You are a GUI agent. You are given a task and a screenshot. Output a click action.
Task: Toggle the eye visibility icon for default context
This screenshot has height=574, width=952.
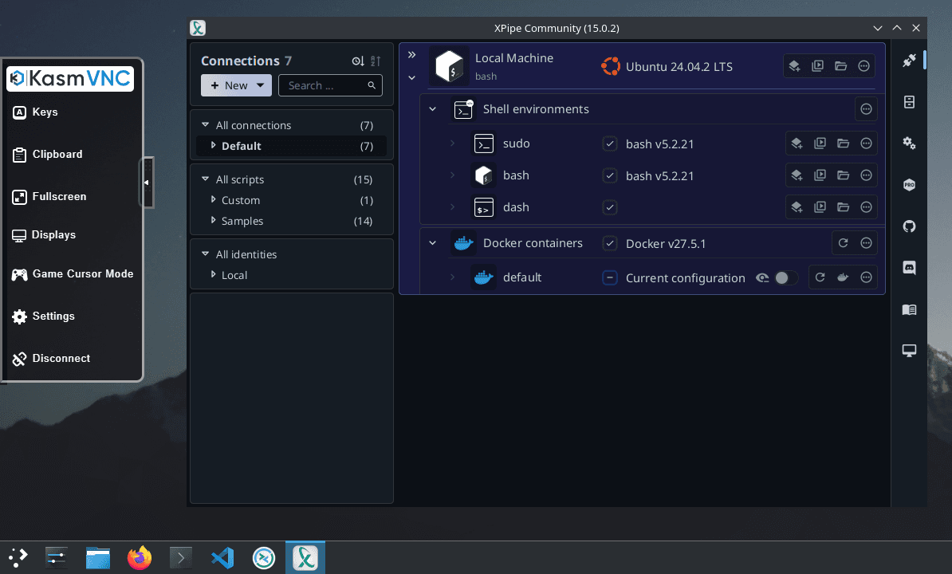point(762,277)
